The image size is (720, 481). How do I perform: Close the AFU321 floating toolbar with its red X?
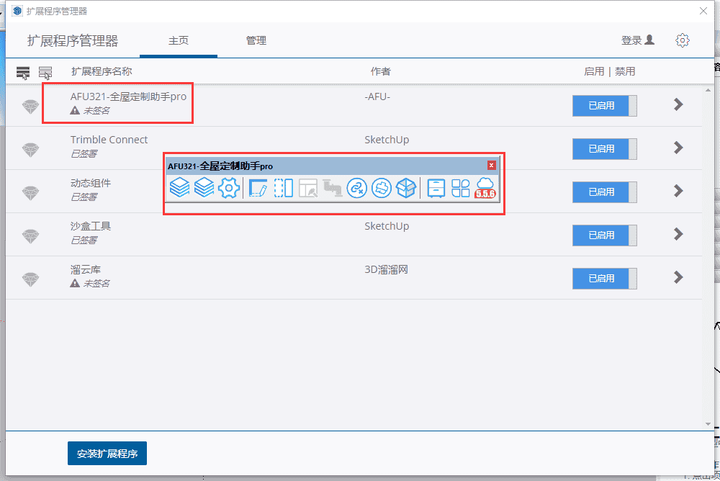491,164
